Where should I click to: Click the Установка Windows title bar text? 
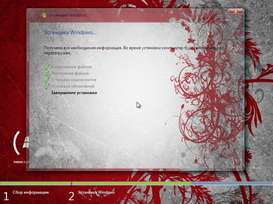[x=67, y=15]
